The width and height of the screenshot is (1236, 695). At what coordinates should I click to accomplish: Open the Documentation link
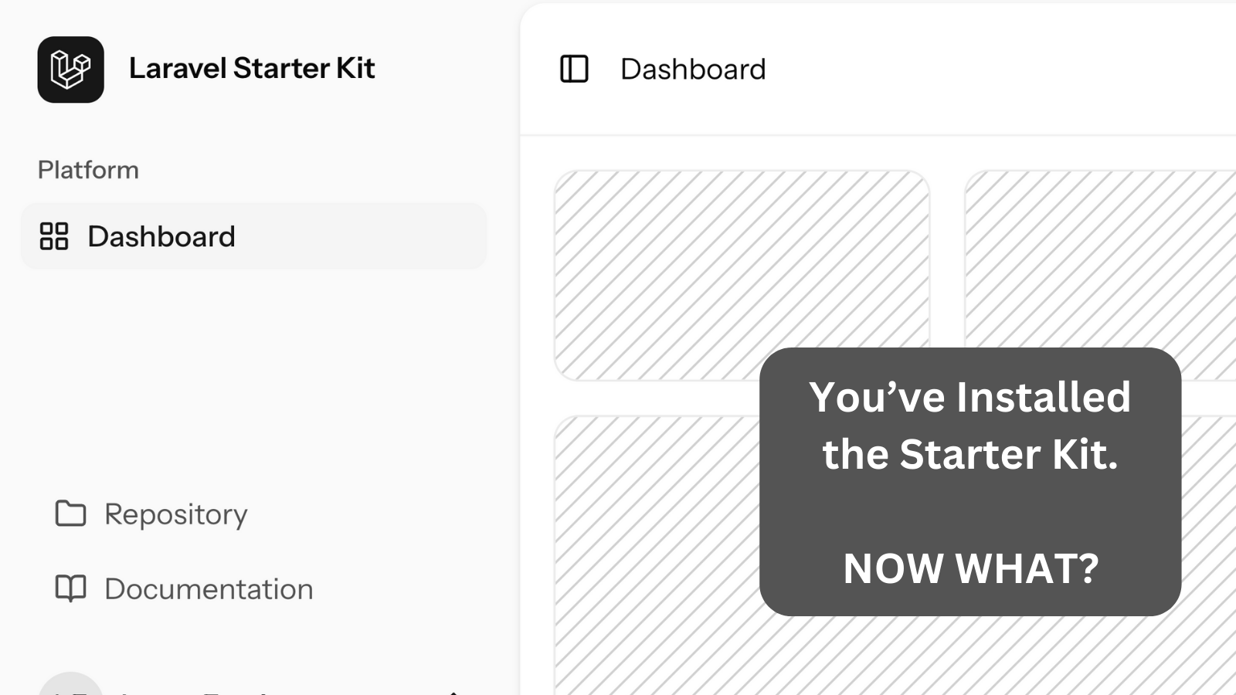(209, 589)
